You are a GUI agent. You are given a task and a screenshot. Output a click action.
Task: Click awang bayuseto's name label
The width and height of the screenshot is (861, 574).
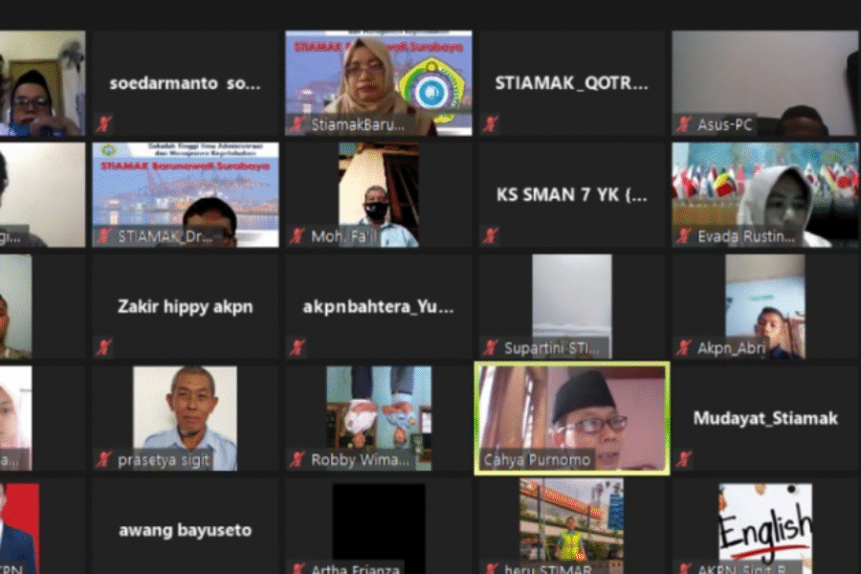[x=188, y=530]
